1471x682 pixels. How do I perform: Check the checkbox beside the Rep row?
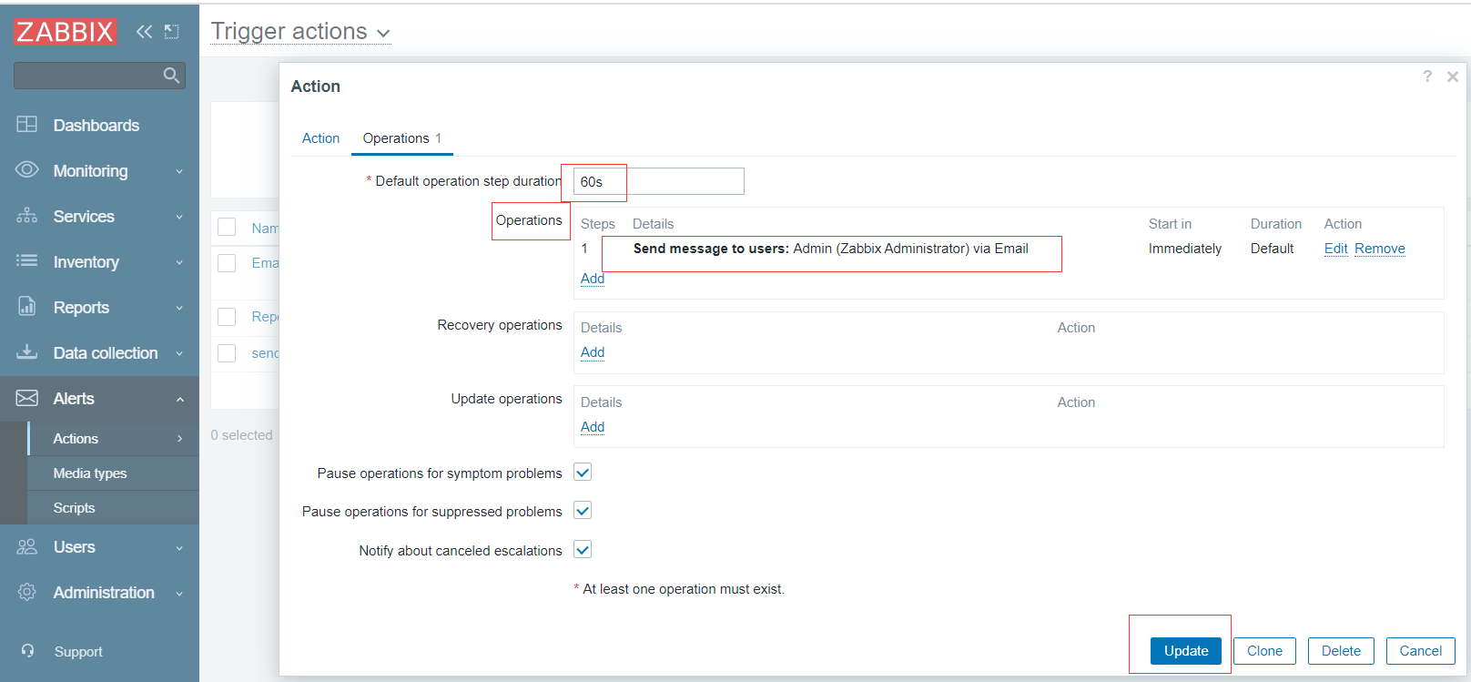pos(227,316)
